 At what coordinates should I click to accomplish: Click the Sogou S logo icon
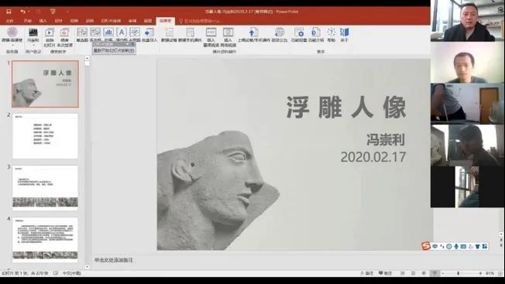coord(426,246)
